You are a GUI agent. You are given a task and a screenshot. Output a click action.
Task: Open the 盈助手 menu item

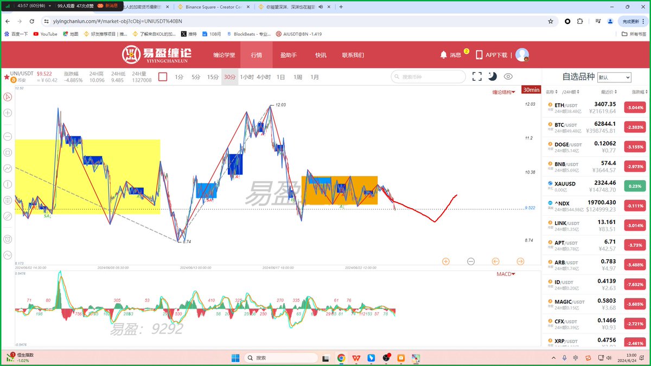pos(289,55)
